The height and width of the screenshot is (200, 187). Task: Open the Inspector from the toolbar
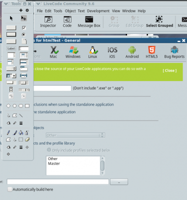48,22
